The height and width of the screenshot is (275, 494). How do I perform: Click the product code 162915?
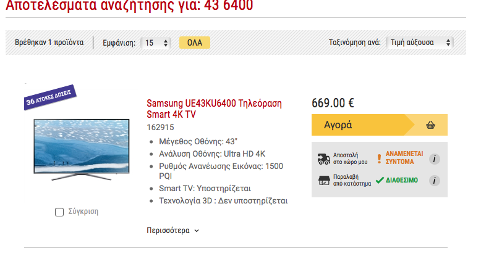tap(160, 127)
